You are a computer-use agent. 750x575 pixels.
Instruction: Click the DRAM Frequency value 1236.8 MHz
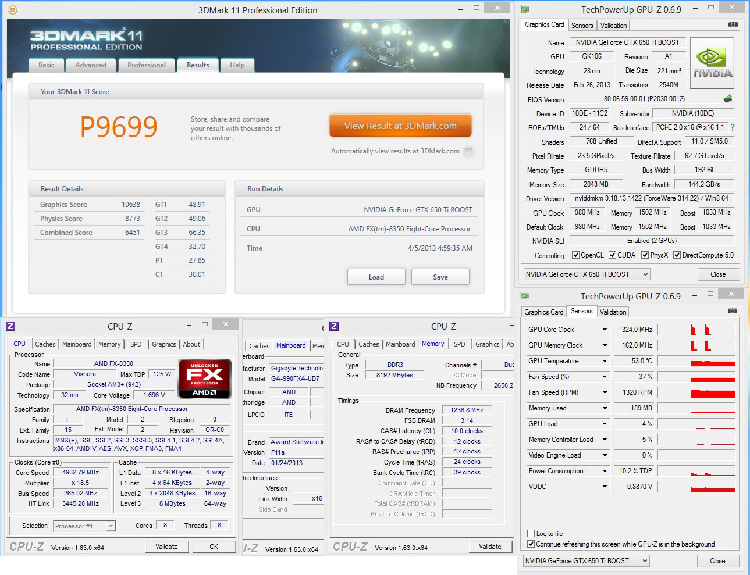[x=467, y=410]
